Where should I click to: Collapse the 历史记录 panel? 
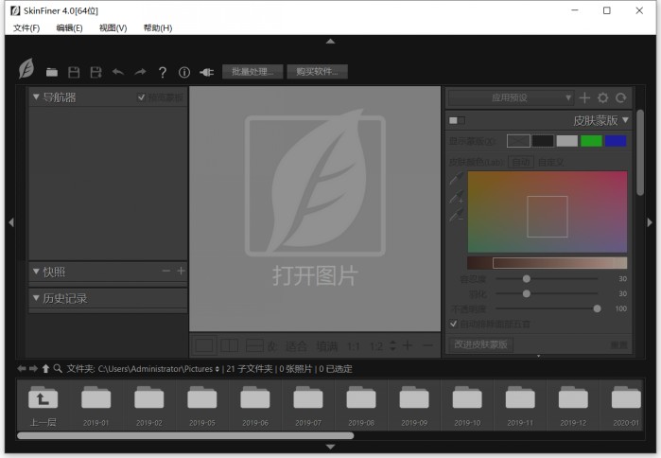[x=36, y=298]
